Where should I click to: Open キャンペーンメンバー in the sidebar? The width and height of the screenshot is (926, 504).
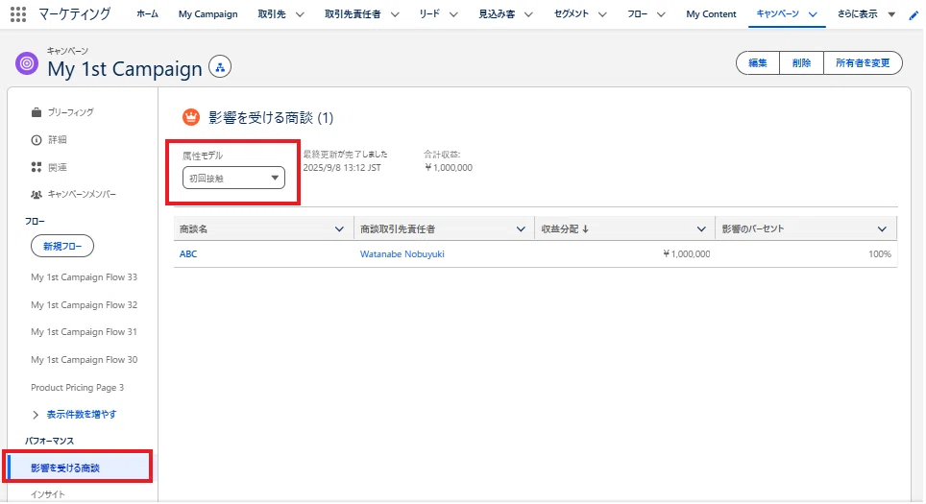coord(82,194)
